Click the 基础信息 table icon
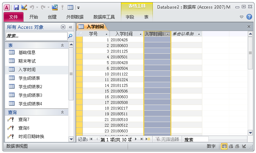The width and height of the screenshot is (256, 153). point(12,52)
